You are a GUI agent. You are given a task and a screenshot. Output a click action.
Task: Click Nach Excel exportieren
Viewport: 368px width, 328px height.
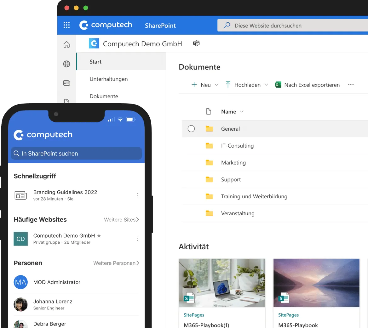coord(312,85)
